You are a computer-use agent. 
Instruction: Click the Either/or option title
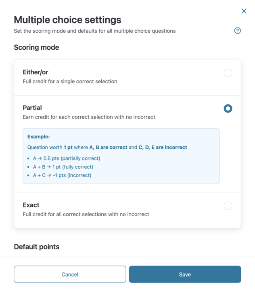[36, 72]
